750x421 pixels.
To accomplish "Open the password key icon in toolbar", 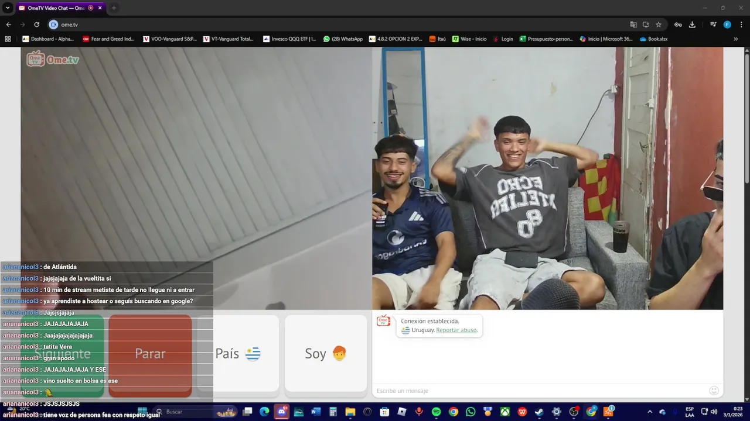I will [x=678, y=25].
